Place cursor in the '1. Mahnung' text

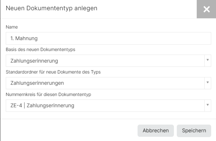point(24,38)
